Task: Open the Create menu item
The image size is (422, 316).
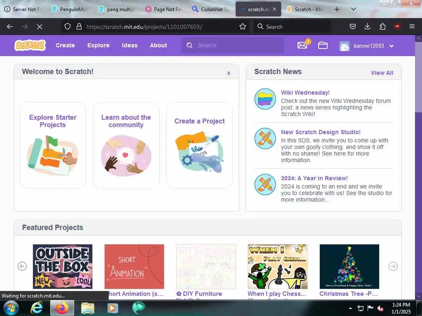Action: [x=65, y=45]
